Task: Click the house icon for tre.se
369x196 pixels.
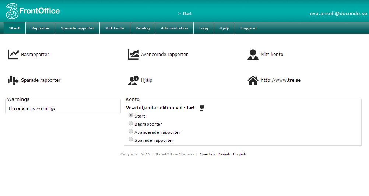Action: (x=253, y=80)
